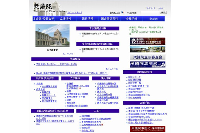Screen dimensions: 200x133
Task: Open the トピックス一覧 link
Action: [x=111, y=69]
